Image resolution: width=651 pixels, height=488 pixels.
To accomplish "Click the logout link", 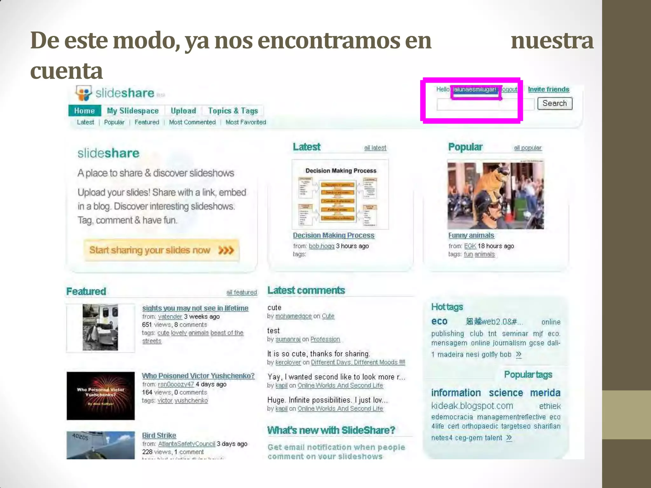I will [509, 90].
